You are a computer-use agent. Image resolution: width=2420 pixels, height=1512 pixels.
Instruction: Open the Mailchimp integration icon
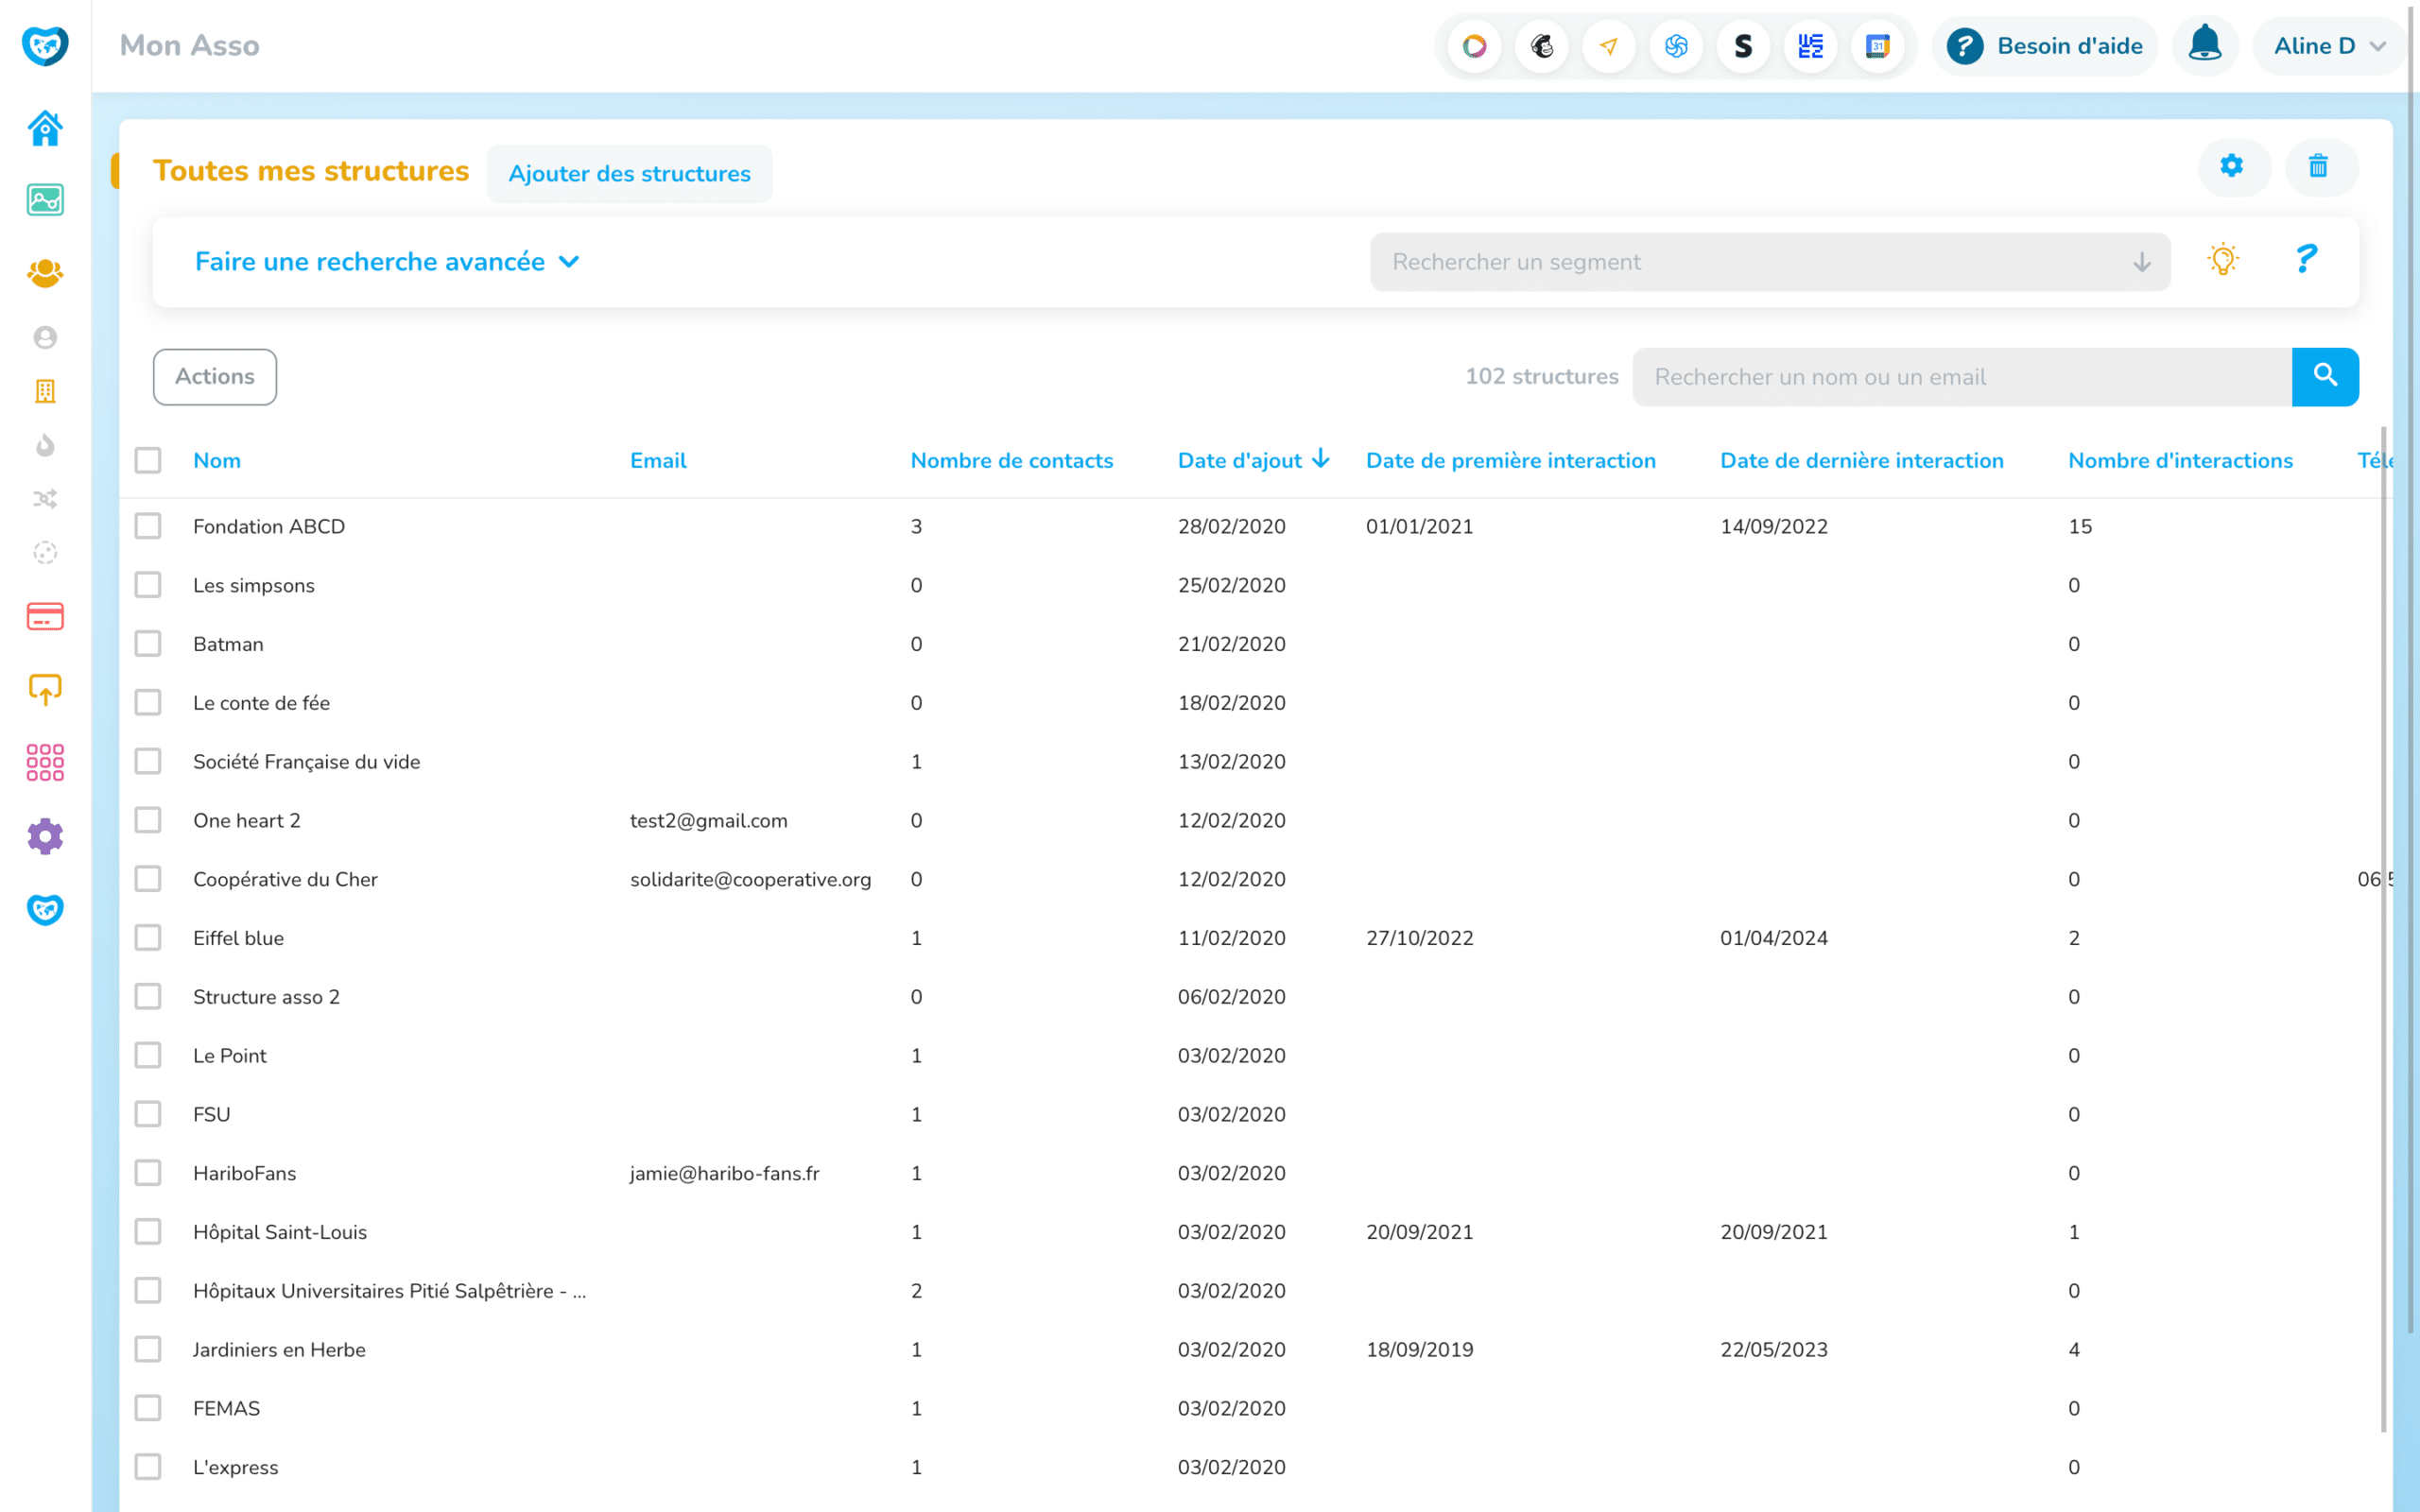click(1542, 46)
